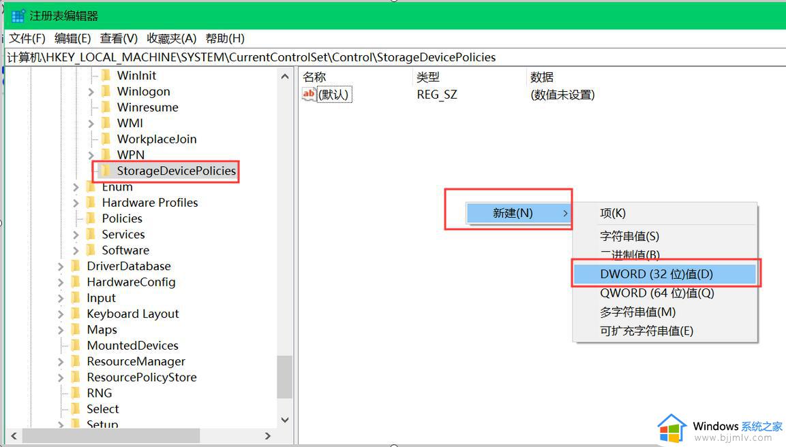Click the Services folder icon

91,235
